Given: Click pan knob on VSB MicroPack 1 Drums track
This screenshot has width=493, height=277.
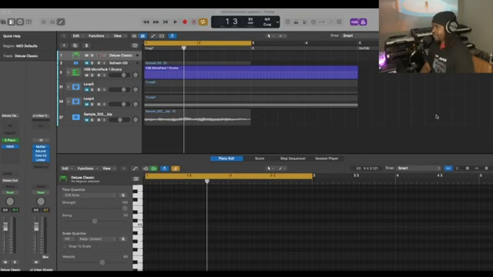Looking at the screenshot, I should 136,75.
